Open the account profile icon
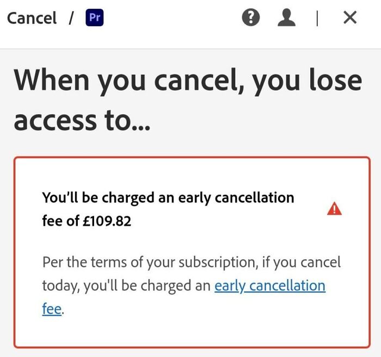Viewport: 381px width, 357px height. [286, 17]
